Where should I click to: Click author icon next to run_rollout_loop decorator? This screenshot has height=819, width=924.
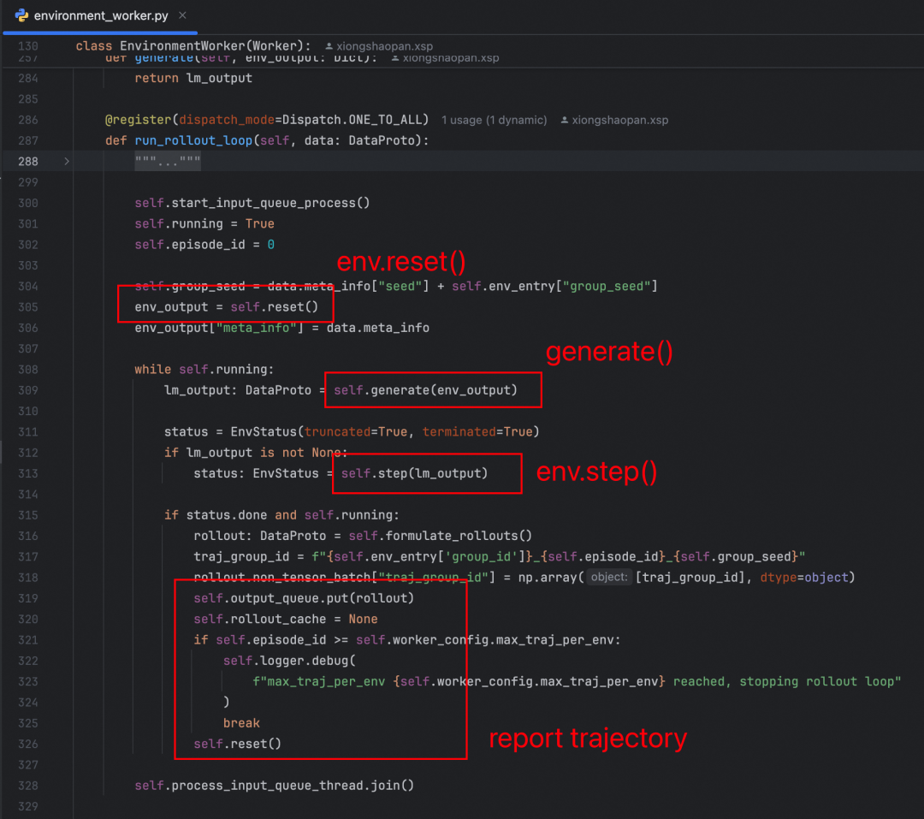(x=563, y=120)
